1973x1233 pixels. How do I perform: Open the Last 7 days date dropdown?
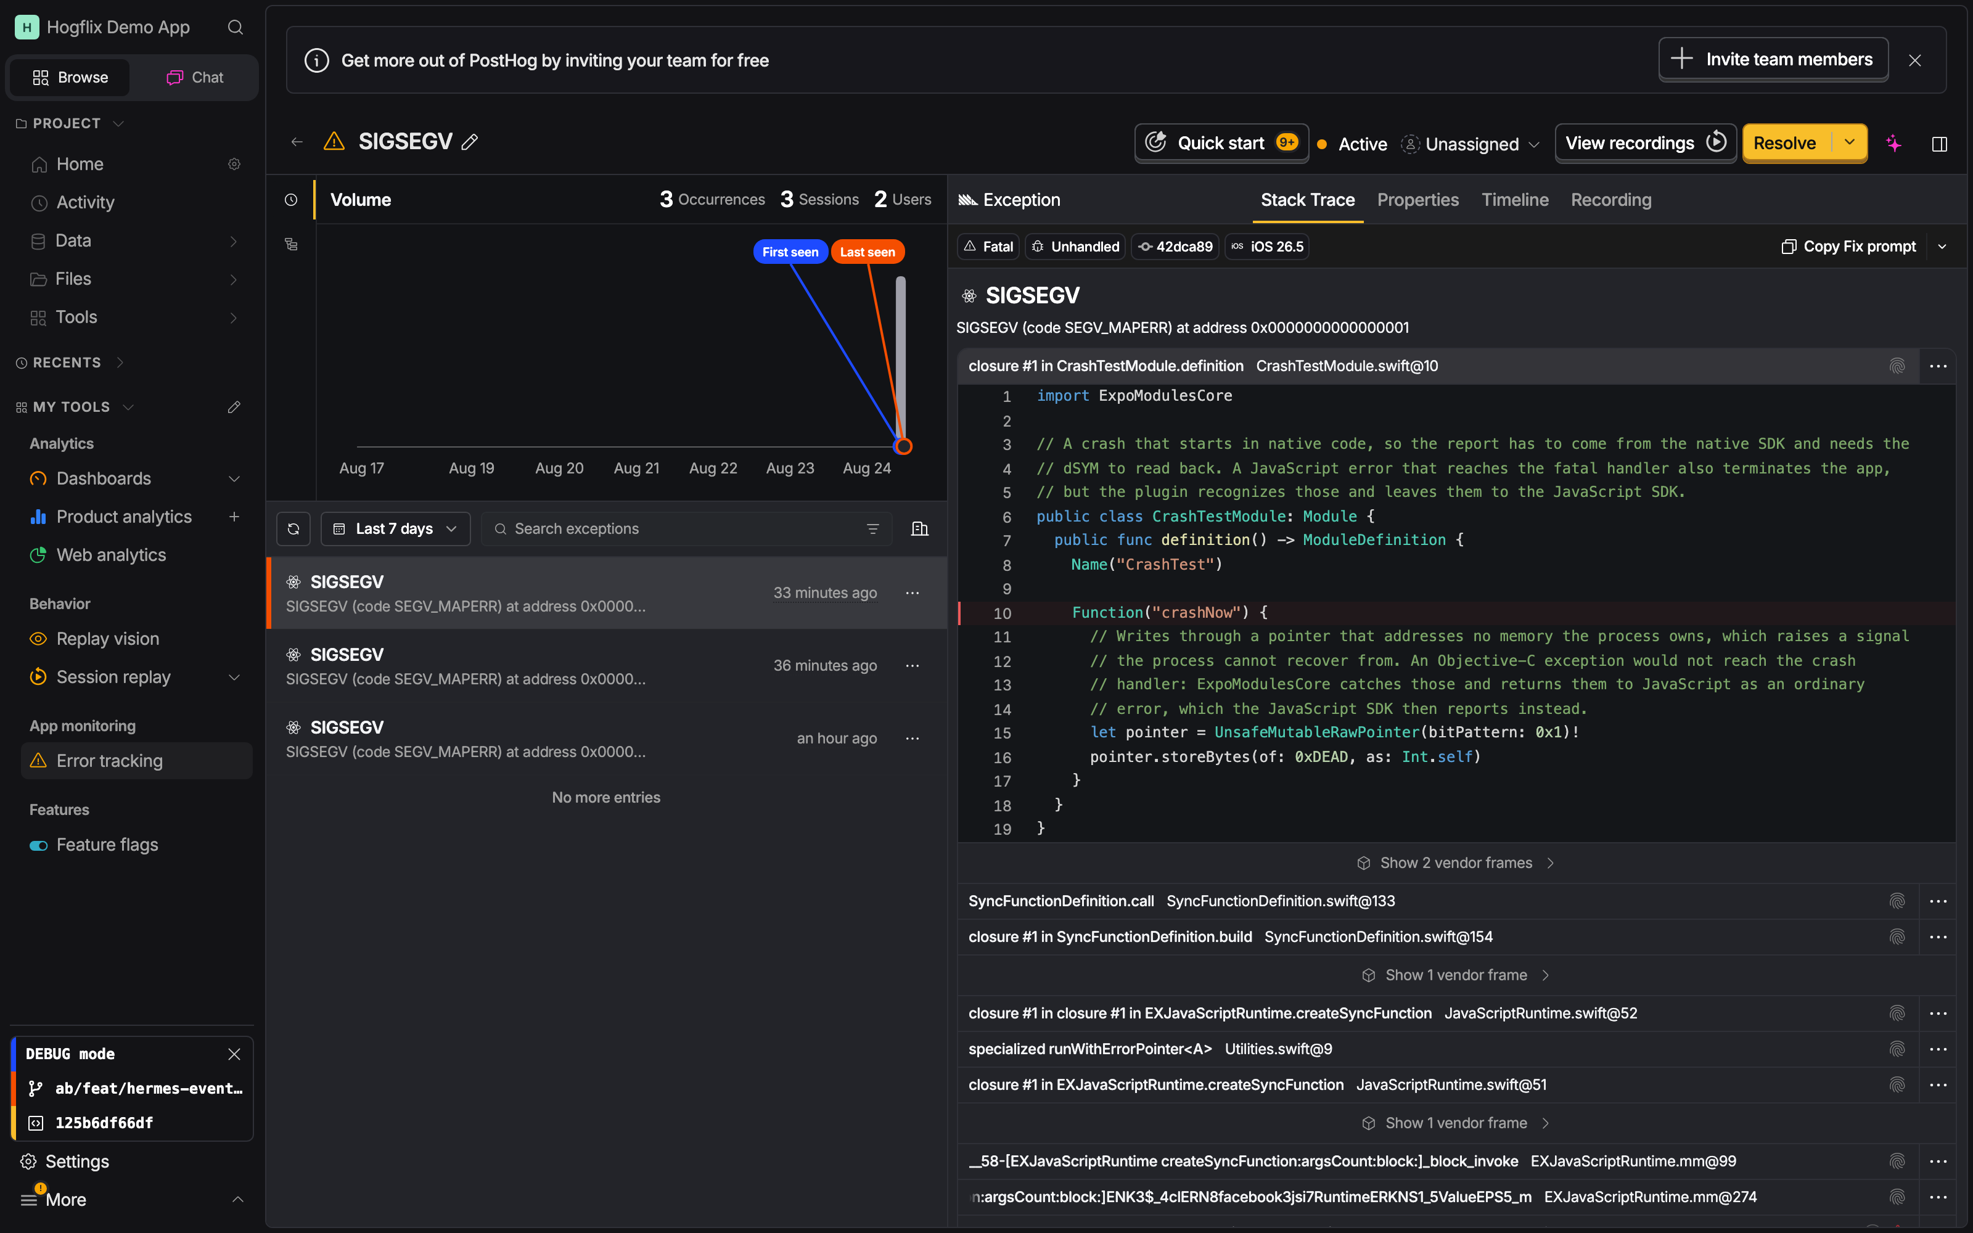coord(395,528)
